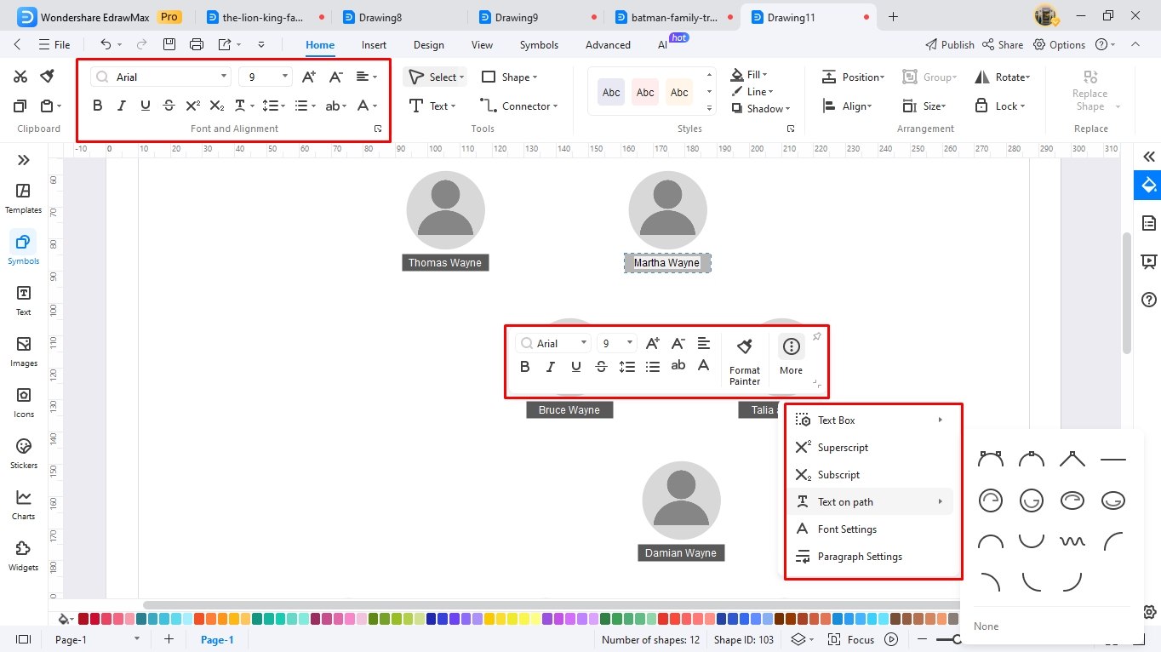Select the Damian Wayne label

pos(681,553)
